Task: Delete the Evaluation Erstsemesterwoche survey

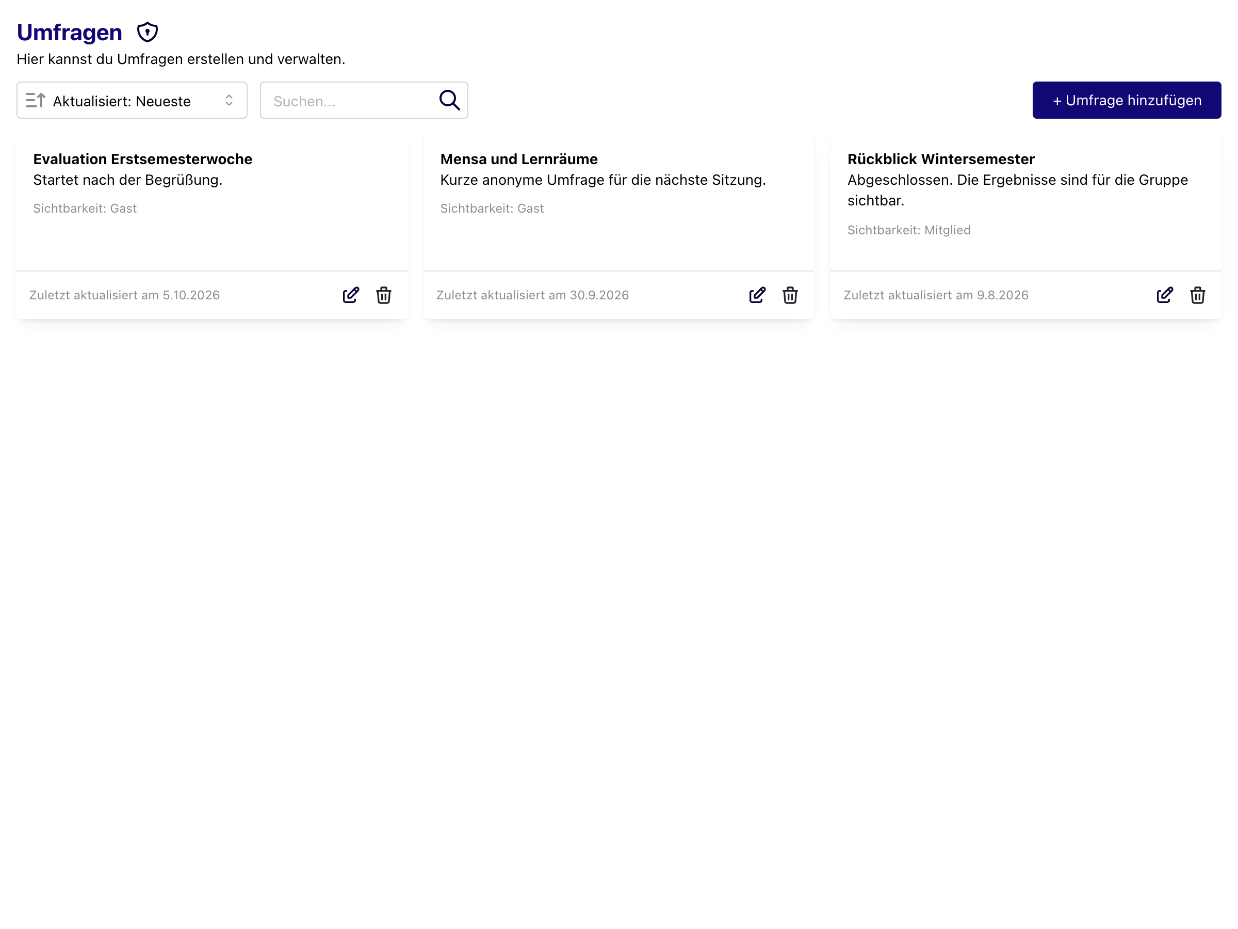Action: click(383, 295)
